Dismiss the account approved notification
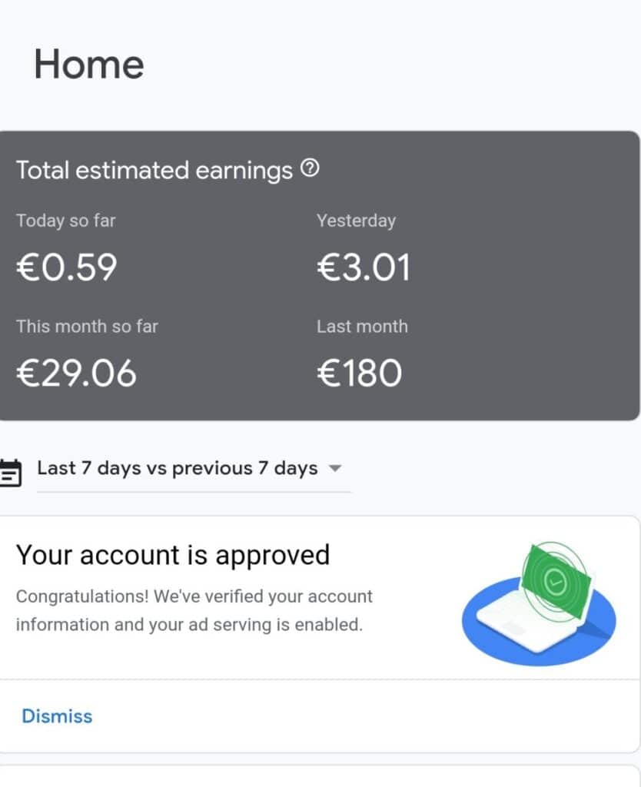Viewport: 641px width, 787px height. (57, 716)
